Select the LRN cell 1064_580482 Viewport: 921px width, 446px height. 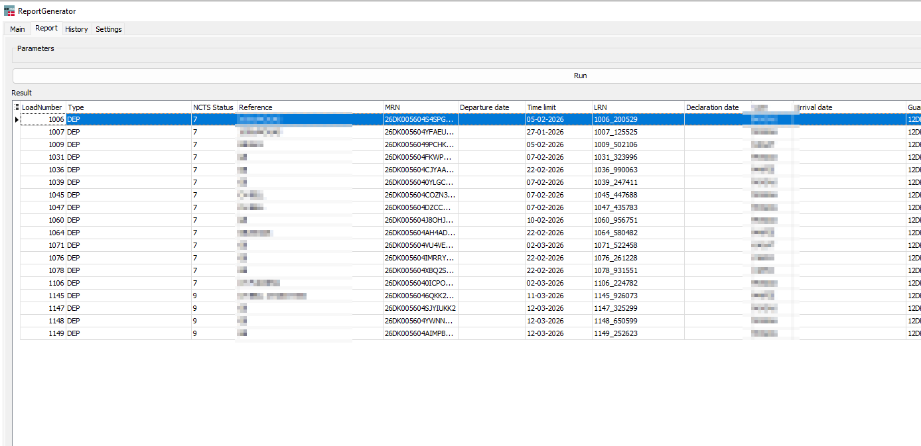point(616,233)
